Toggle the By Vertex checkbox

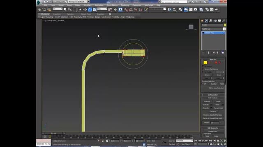203,66
